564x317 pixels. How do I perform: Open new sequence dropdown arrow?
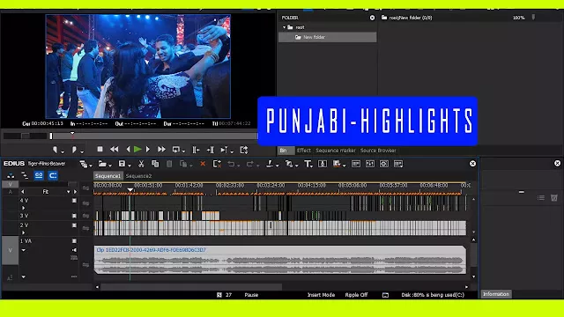(91, 166)
